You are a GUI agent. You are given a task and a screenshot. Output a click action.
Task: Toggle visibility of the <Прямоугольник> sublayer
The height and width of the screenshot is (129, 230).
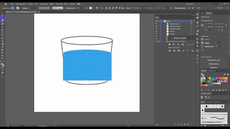click(x=156, y=24)
